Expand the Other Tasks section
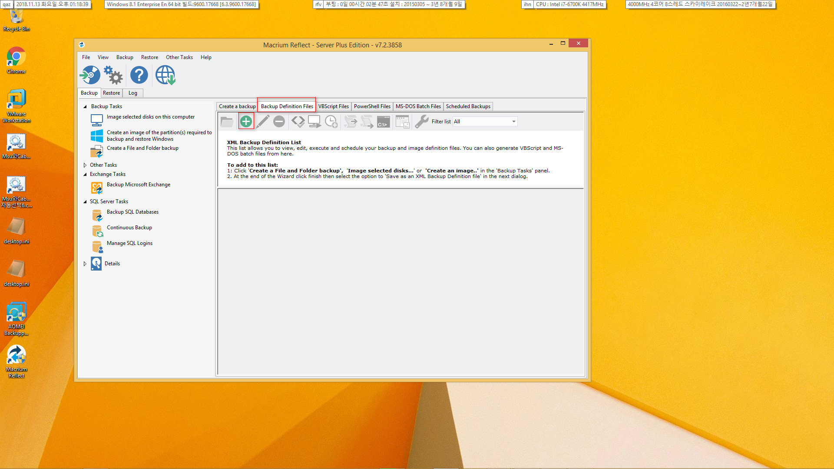The image size is (834, 469). [x=85, y=164]
